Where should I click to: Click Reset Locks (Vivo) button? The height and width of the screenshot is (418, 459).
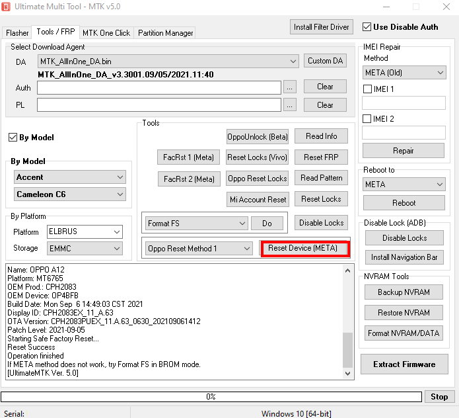click(x=258, y=157)
